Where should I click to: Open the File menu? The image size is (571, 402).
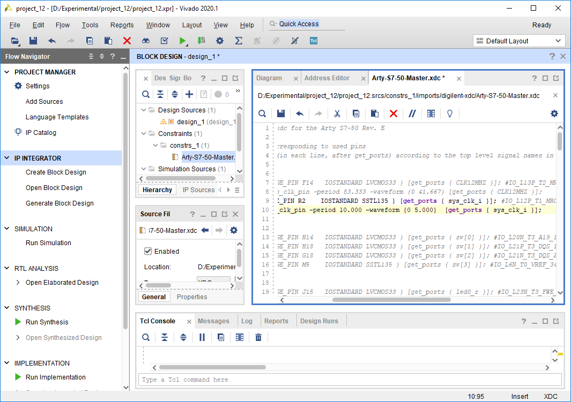pyautogui.click(x=15, y=25)
